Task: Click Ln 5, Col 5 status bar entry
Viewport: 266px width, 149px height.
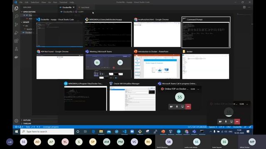Action: point(197,127)
